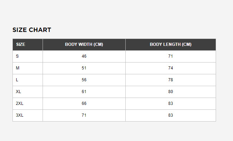Click the BODY WIDTH (CM) header

[84, 44]
